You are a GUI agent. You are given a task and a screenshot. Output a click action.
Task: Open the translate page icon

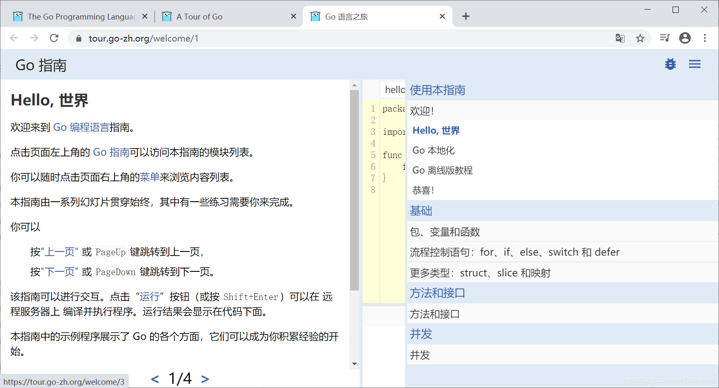(x=620, y=38)
